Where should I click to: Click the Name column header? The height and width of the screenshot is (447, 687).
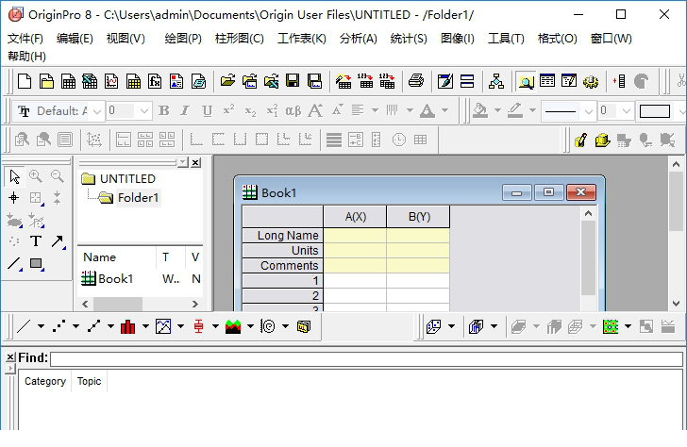click(117, 257)
